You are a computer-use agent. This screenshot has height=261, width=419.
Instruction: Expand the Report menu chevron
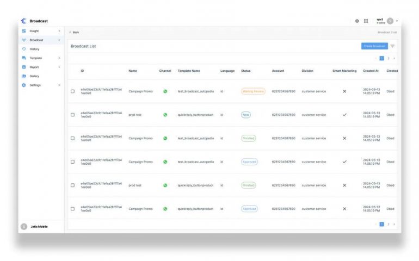coord(59,67)
